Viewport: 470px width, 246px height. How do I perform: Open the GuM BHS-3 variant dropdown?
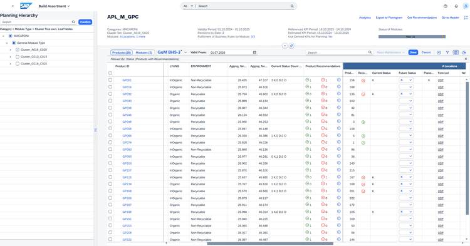coord(185,53)
